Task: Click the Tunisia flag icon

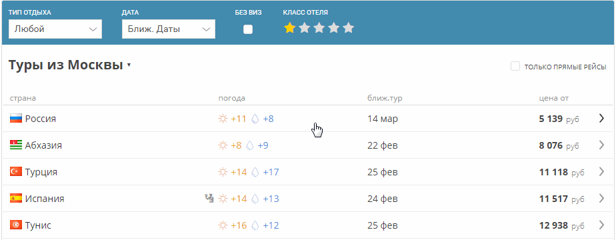Action: tap(16, 225)
